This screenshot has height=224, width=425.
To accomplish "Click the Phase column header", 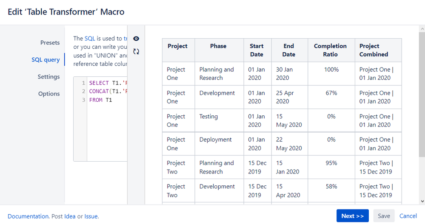I will 218,46.
